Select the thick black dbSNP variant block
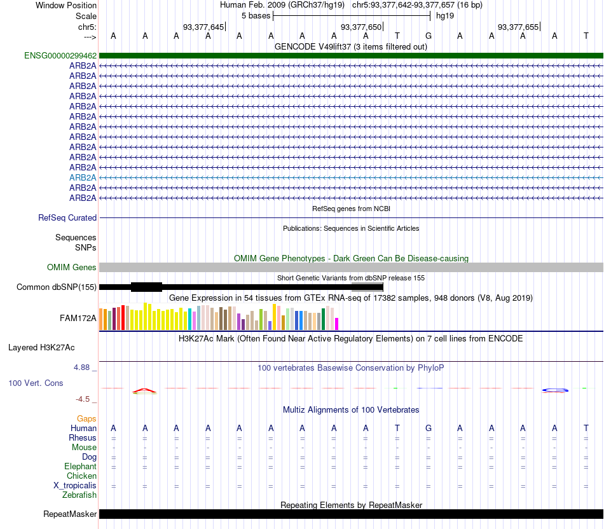This screenshot has height=529, width=604. pos(146,287)
